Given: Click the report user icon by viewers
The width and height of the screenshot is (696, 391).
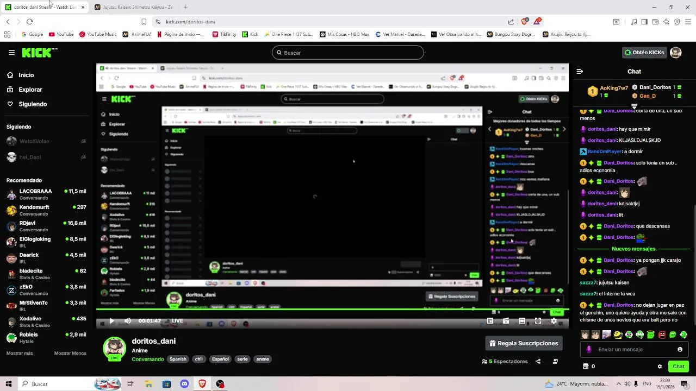Looking at the screenshot, I should [555, 361].
